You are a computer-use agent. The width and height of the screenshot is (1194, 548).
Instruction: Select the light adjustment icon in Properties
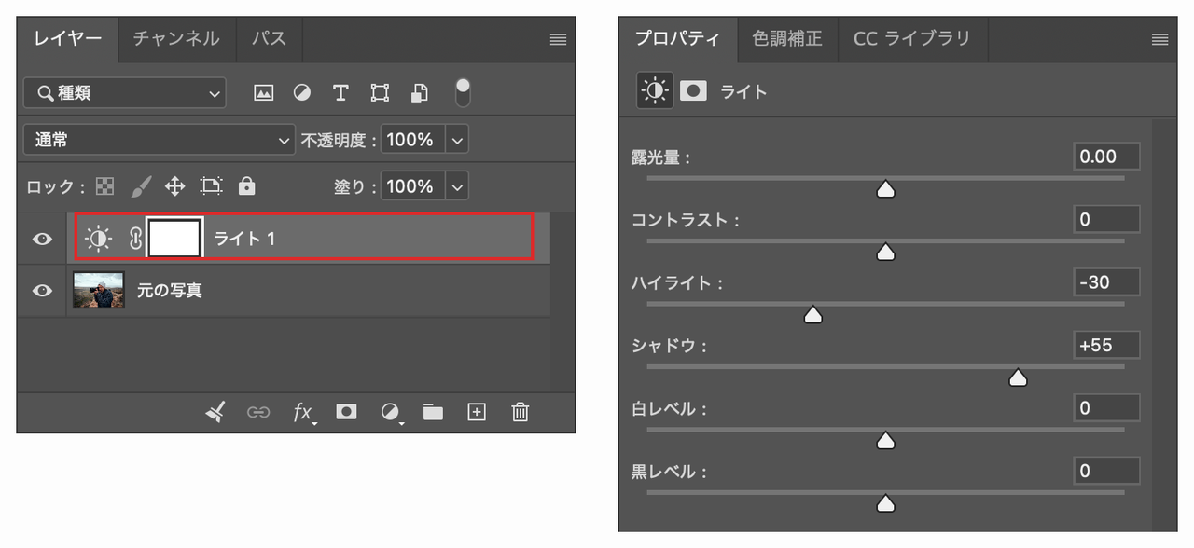pyautogui.click(x=655, y=90)
